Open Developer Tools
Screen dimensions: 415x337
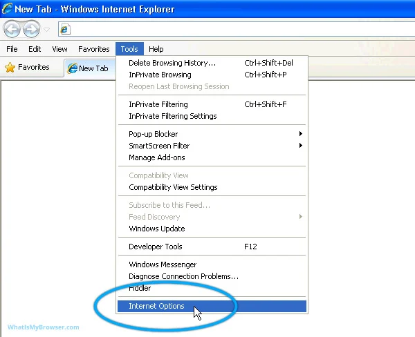(x=212, y=247)
